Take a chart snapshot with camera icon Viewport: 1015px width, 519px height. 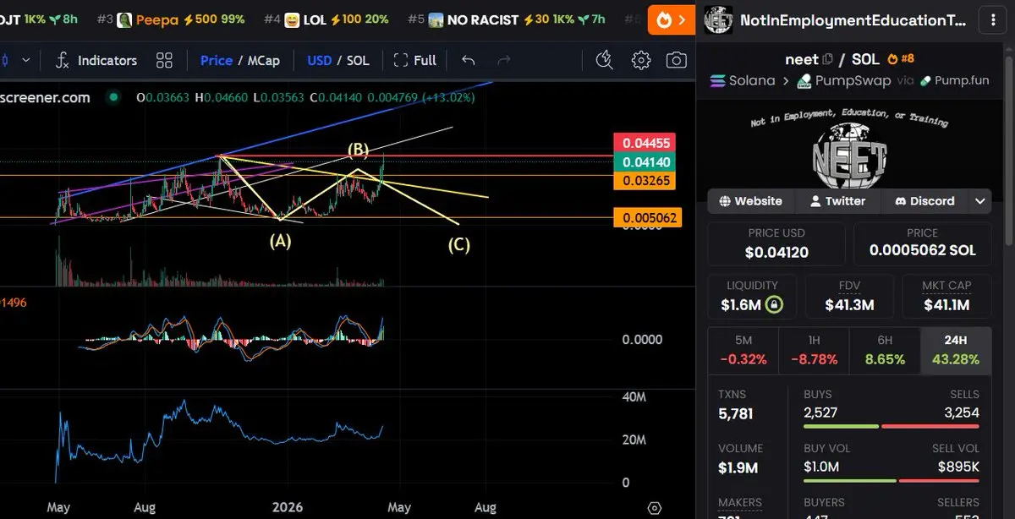coord(676,60)
